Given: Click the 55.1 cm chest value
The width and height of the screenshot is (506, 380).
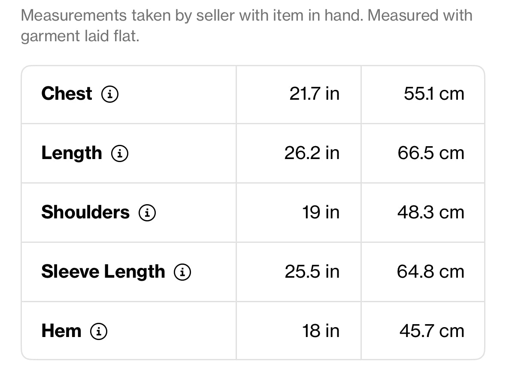Looking at the screenshot, I should click(434, 94).
